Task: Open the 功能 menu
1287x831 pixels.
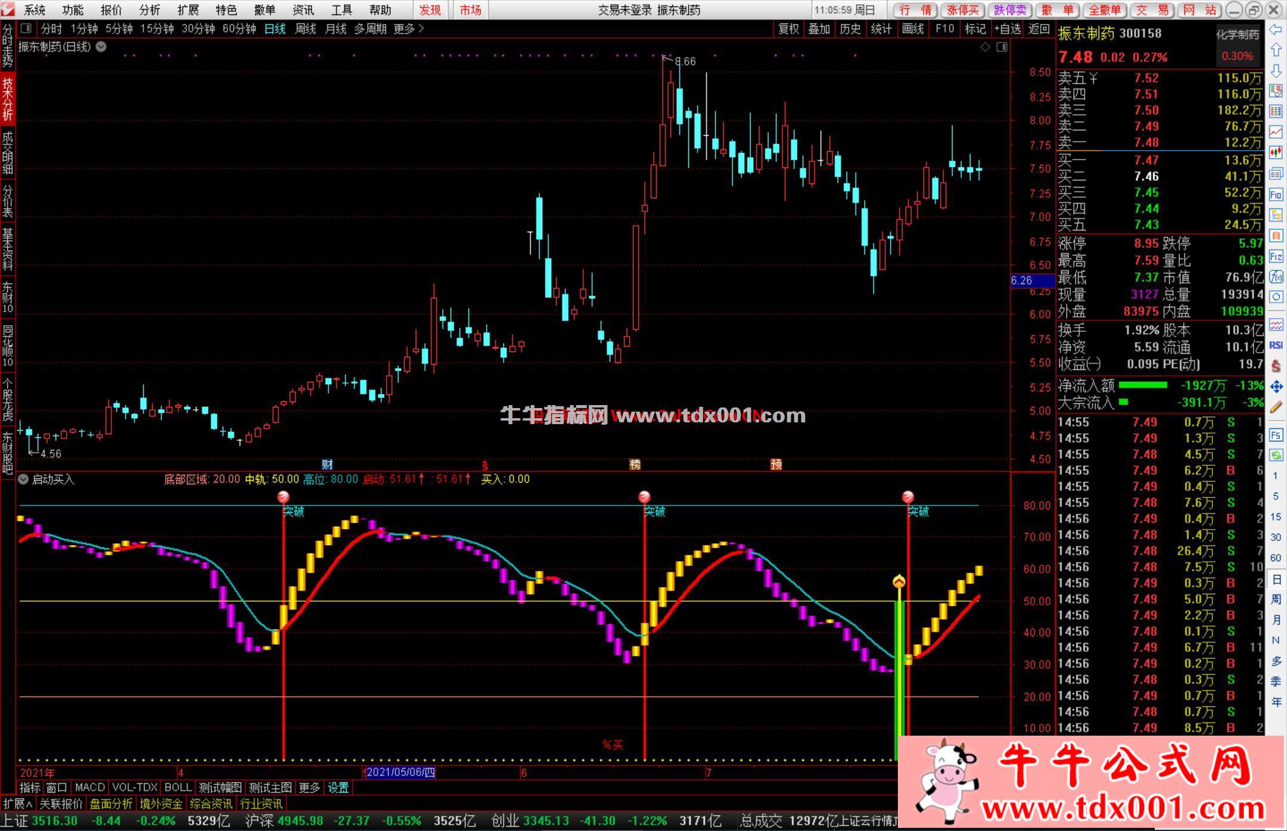Action: [x=73, y=10]
